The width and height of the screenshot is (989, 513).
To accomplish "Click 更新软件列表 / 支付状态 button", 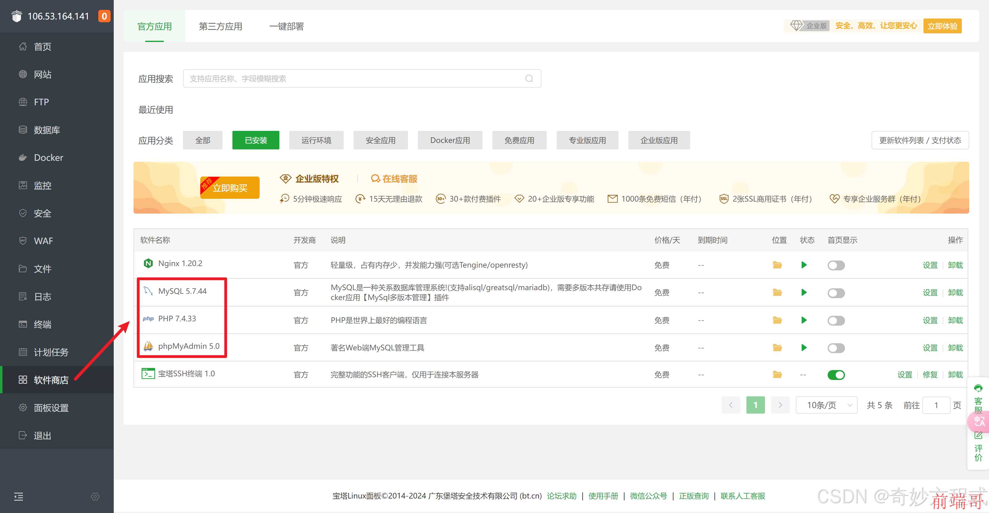I will coord(920,140).
